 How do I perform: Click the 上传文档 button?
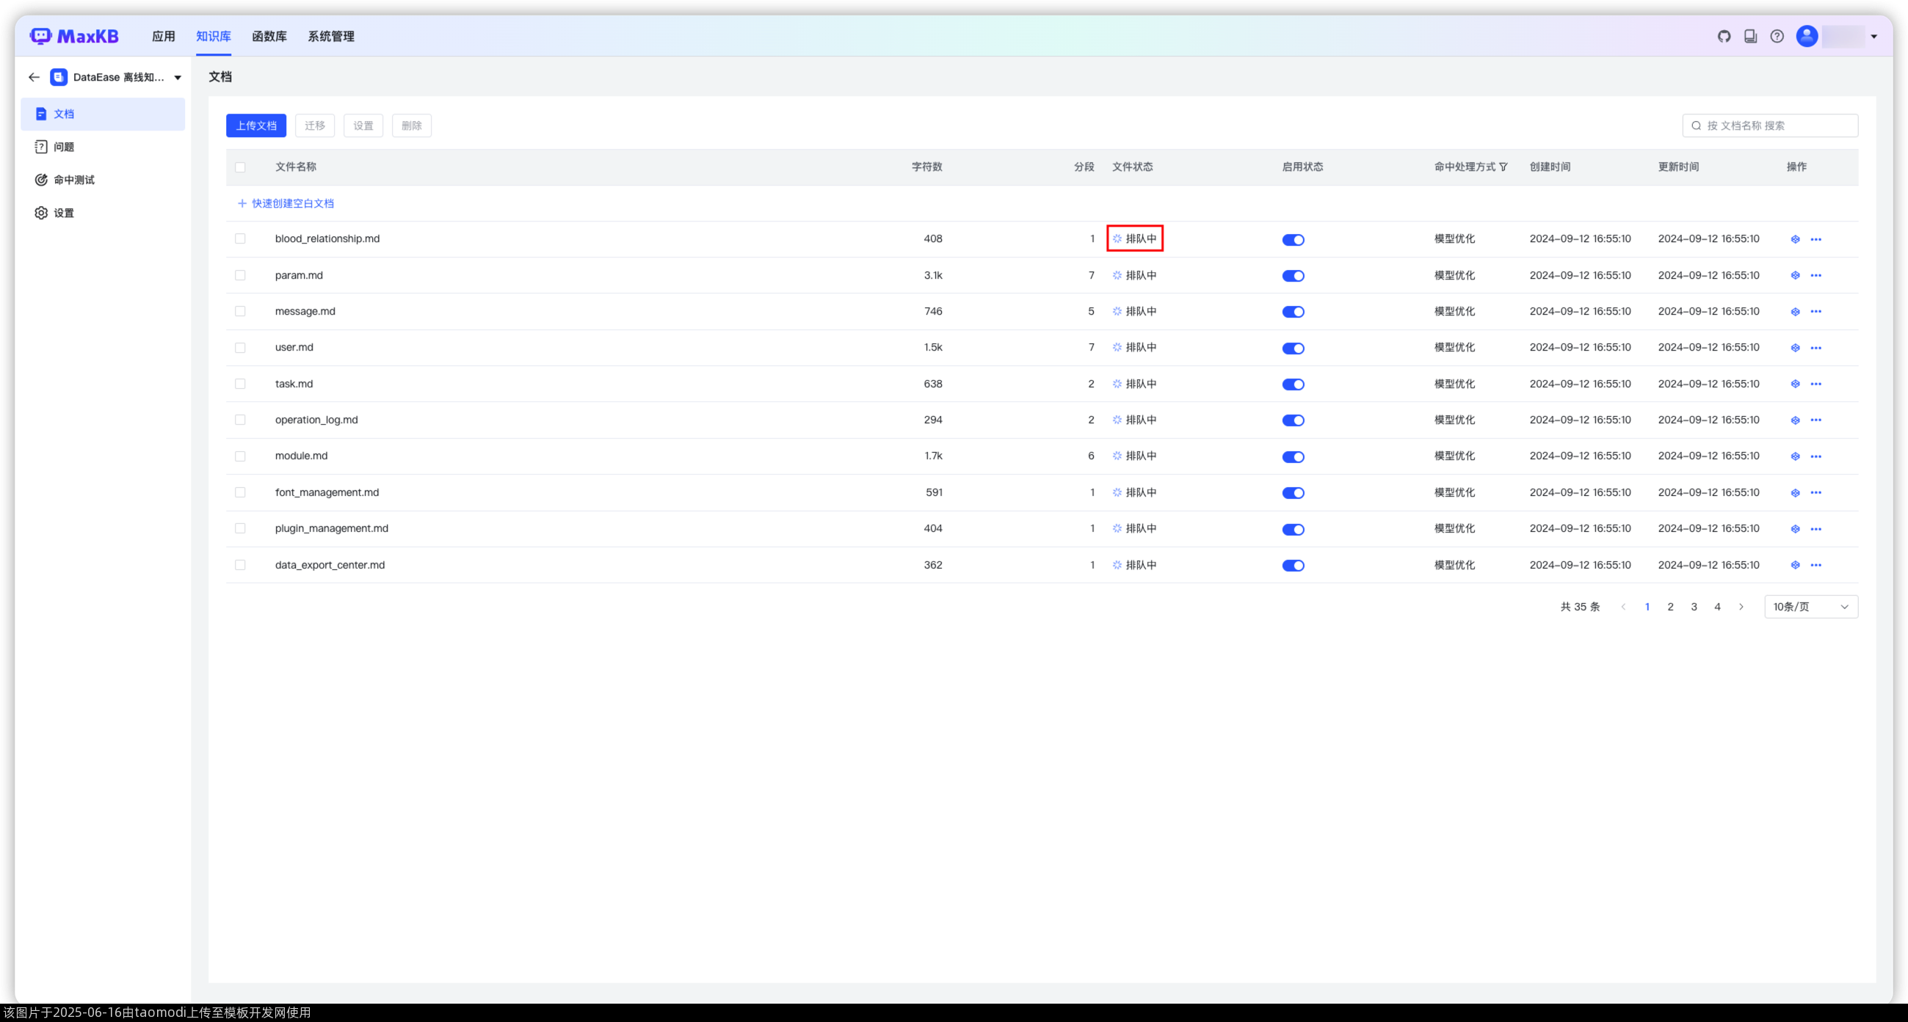255,125
